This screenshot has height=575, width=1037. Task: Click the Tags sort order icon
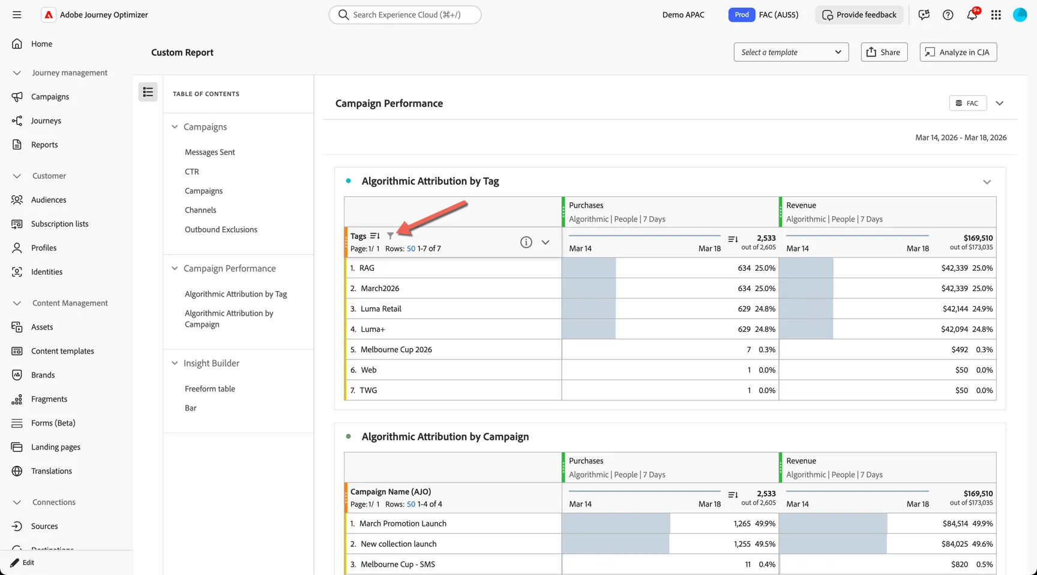point(375,236)
